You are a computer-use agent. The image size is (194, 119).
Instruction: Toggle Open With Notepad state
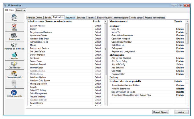[180, 39]
